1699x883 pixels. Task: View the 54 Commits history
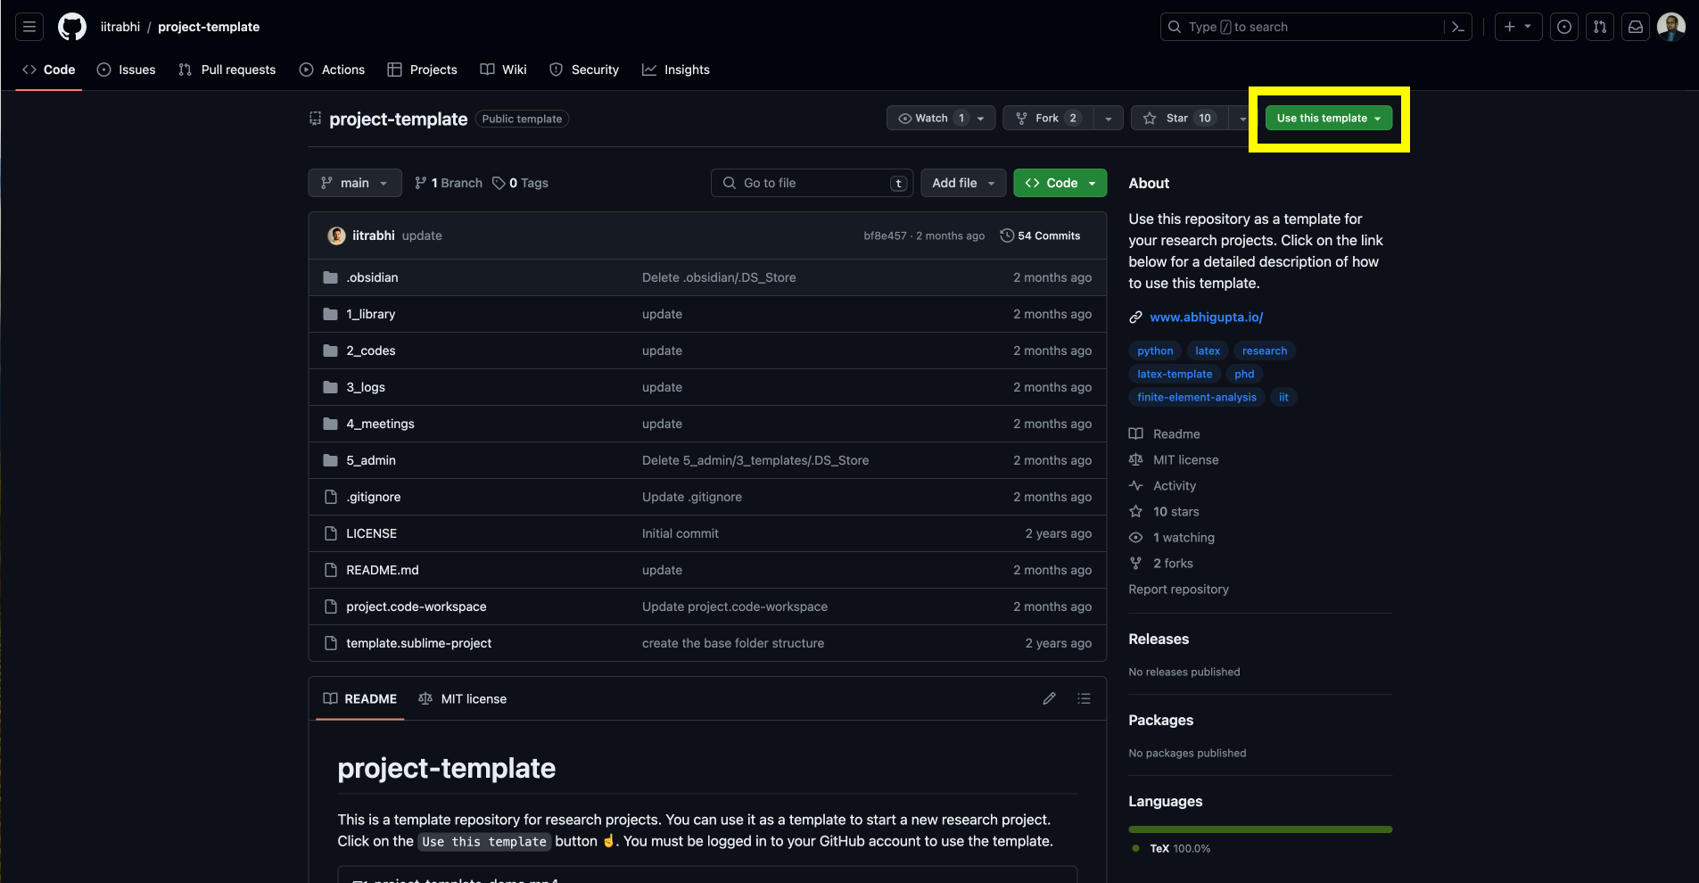pos(1040,235)
